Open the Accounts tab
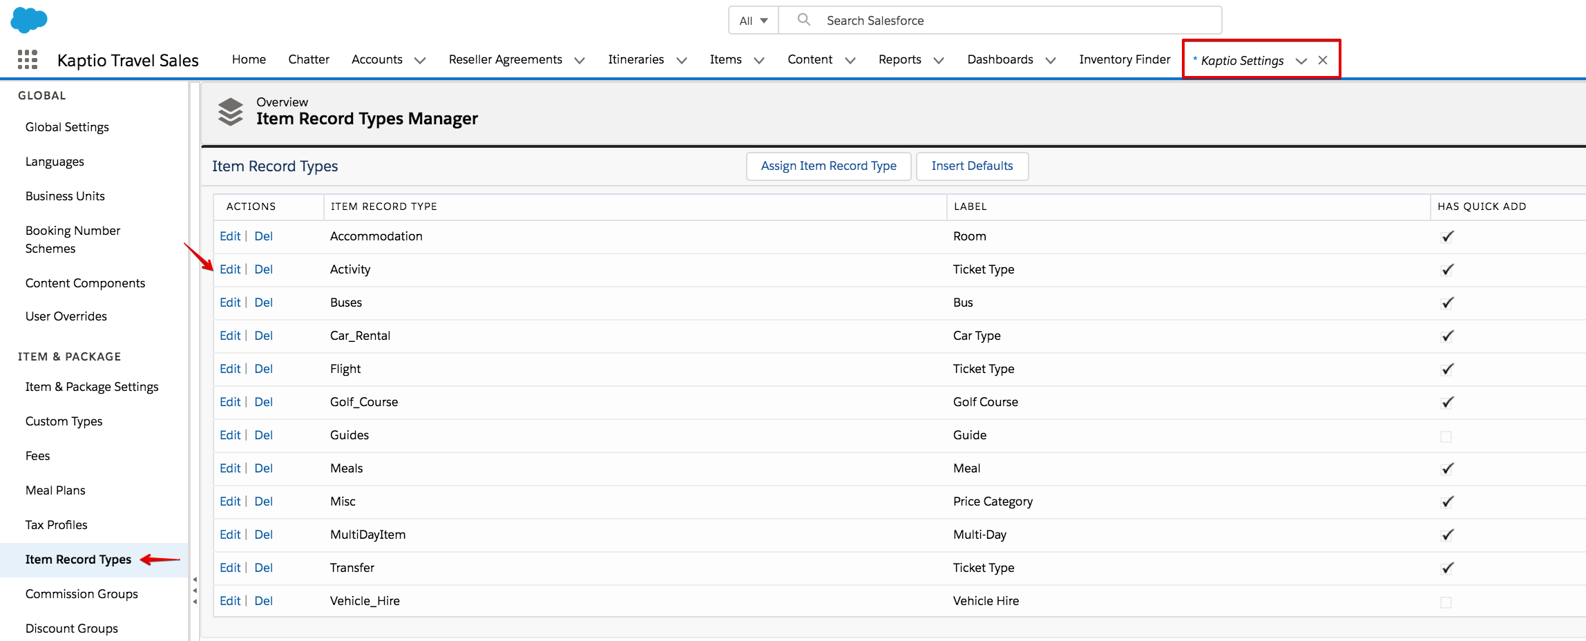 (x=377, y=59)
